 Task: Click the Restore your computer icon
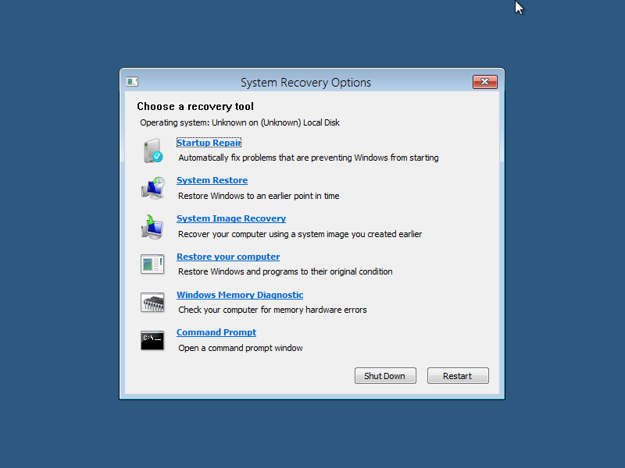152,264
